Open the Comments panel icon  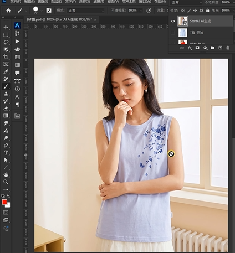point(17,73)
